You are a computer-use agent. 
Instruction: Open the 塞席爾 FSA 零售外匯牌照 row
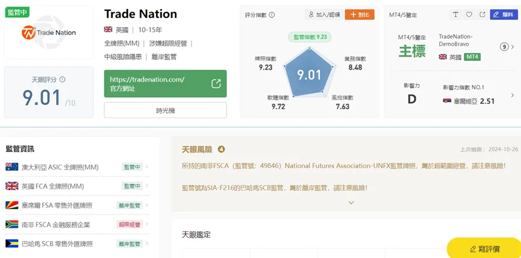click(77, 206)
